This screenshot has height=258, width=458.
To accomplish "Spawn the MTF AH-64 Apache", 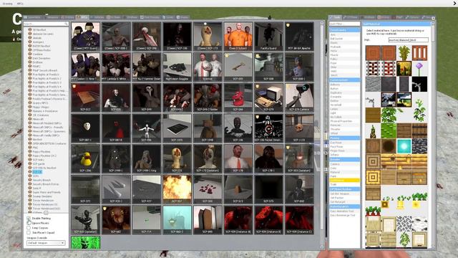I will (x=299, y=36).
